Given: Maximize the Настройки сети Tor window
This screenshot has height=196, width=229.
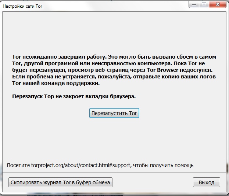Looking at the screenshot, I should click(204, 5).
